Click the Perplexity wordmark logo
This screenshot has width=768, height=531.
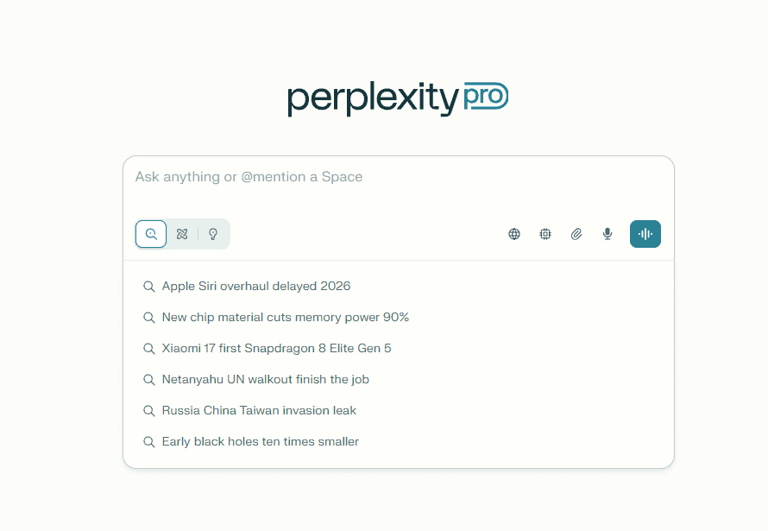pyautogui.click(x=372, y=98)
